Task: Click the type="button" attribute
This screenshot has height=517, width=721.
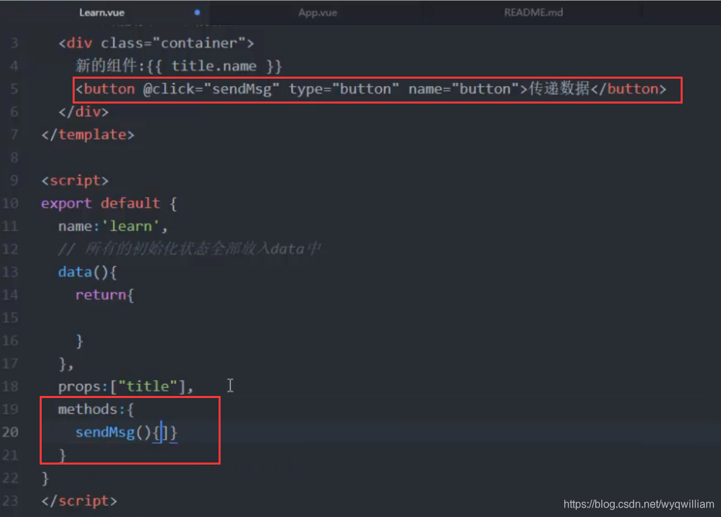Action: pos(344,89)
